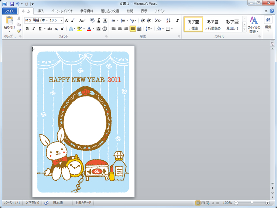The image size is (277, 208).
Task: Expand the styles gallery
Action: coord(244,30)
